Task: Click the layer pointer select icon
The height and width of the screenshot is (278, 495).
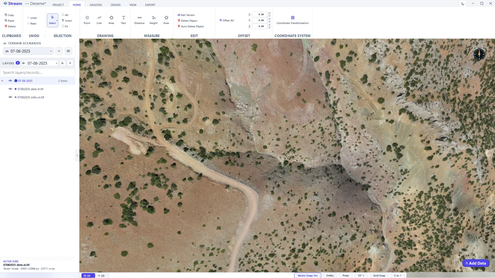Action: 62,63
